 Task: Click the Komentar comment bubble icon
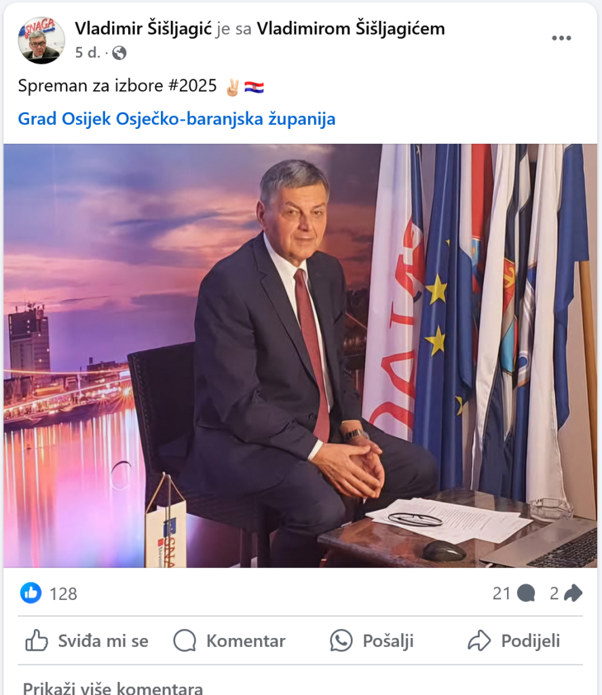185,641
